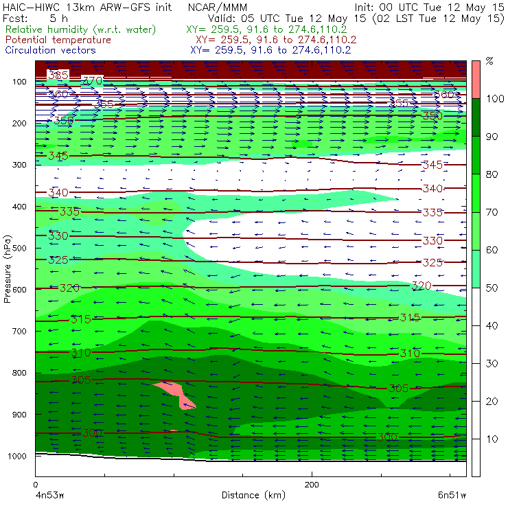Click the 'Fcst: 5 h' text

coord(35,18)
